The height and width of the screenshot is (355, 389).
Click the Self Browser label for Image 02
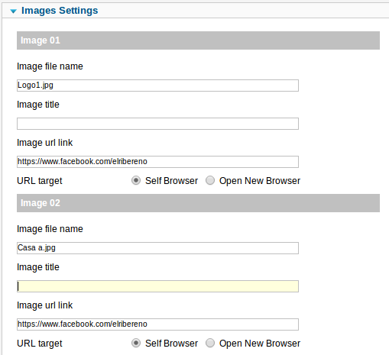(x=171, y=344)
